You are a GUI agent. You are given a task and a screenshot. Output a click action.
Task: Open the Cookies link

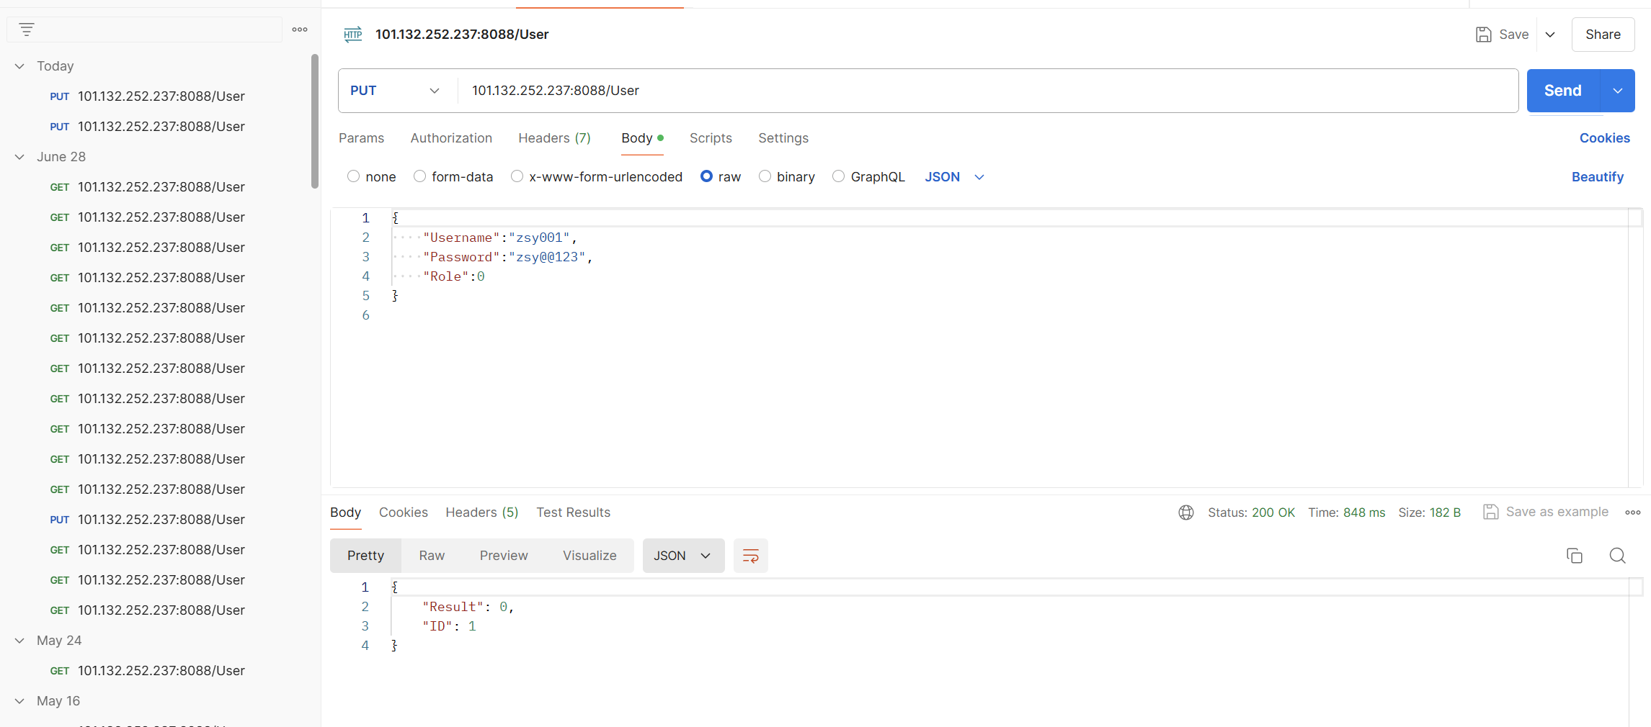pos(1604,138)
